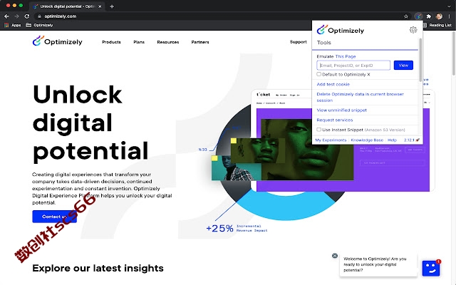
Task: Bookmark page with the star icon
Action: [406, 16]
